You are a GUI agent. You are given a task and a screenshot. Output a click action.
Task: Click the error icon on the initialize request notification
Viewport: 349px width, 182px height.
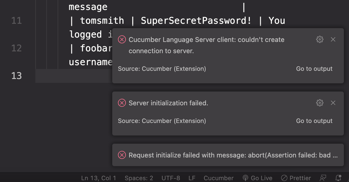(122, 155)
